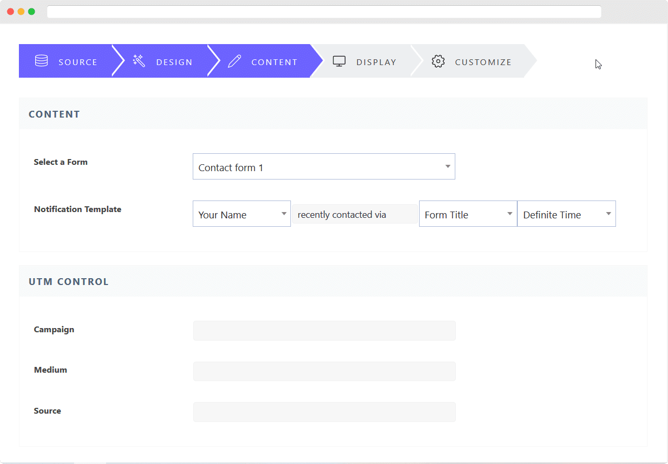The height and width of the screenshot is (464, 668).
Task: Expand the Definite Time dropdown
Action: point(566,214)
